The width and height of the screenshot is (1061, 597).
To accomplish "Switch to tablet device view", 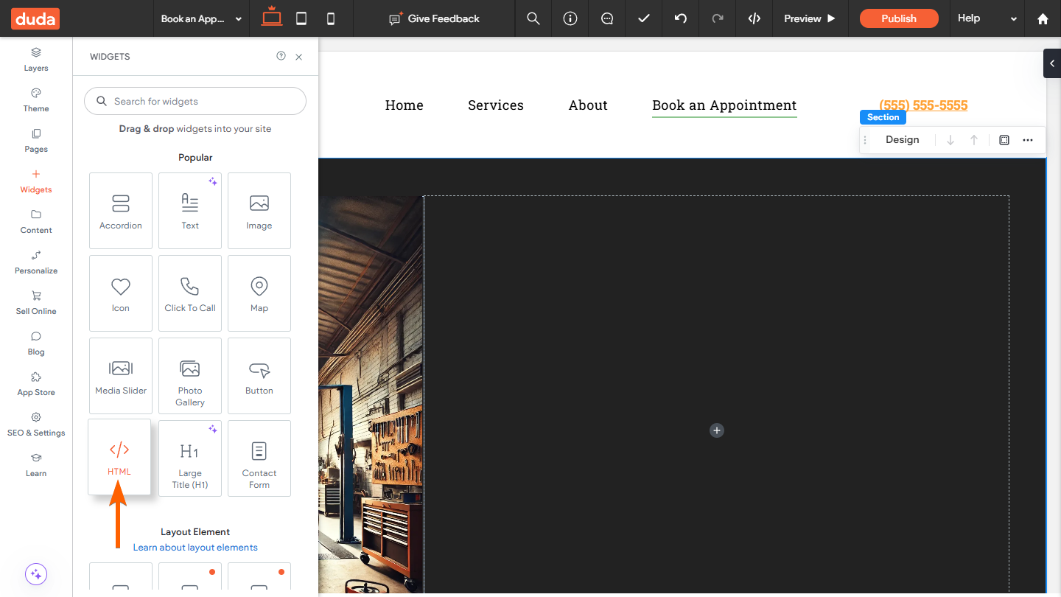I will tap(301, 18).
